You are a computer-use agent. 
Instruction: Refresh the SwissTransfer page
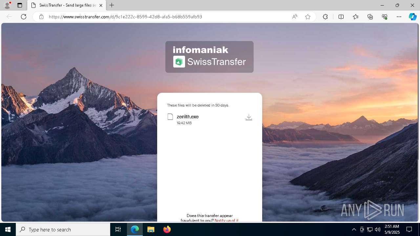(24, 17)
